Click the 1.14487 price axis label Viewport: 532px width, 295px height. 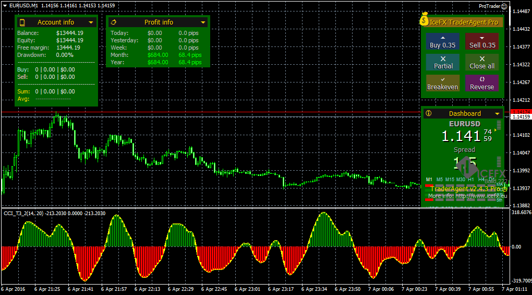pos(521,11)
